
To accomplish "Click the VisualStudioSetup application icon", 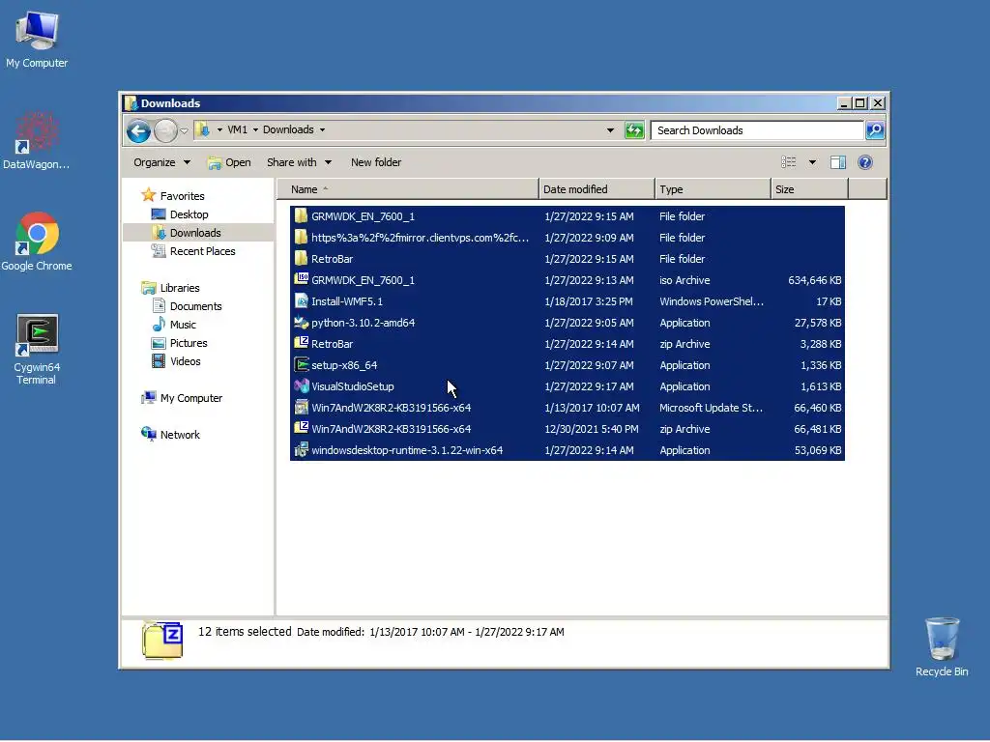I will click(x=302, y=386).
